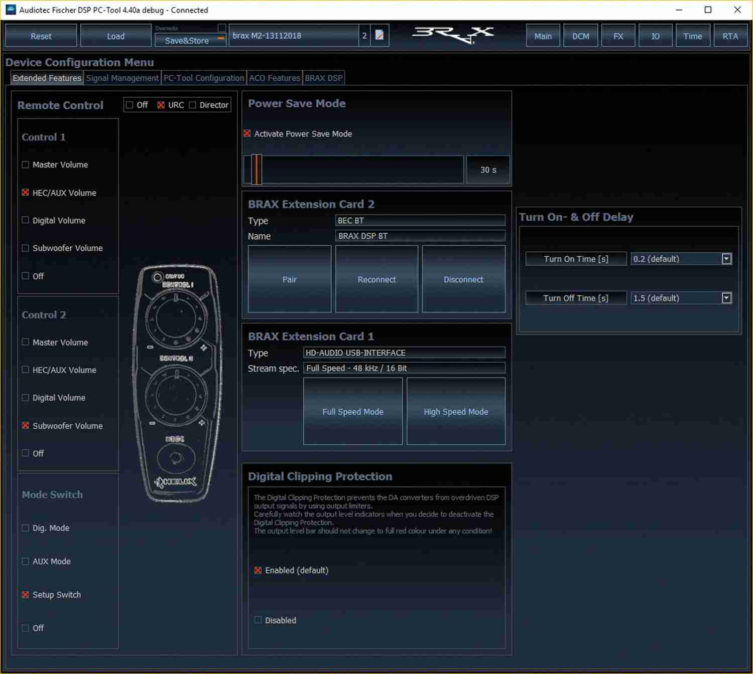Open Turn On Time dropdown arrow

click(726, 259)
